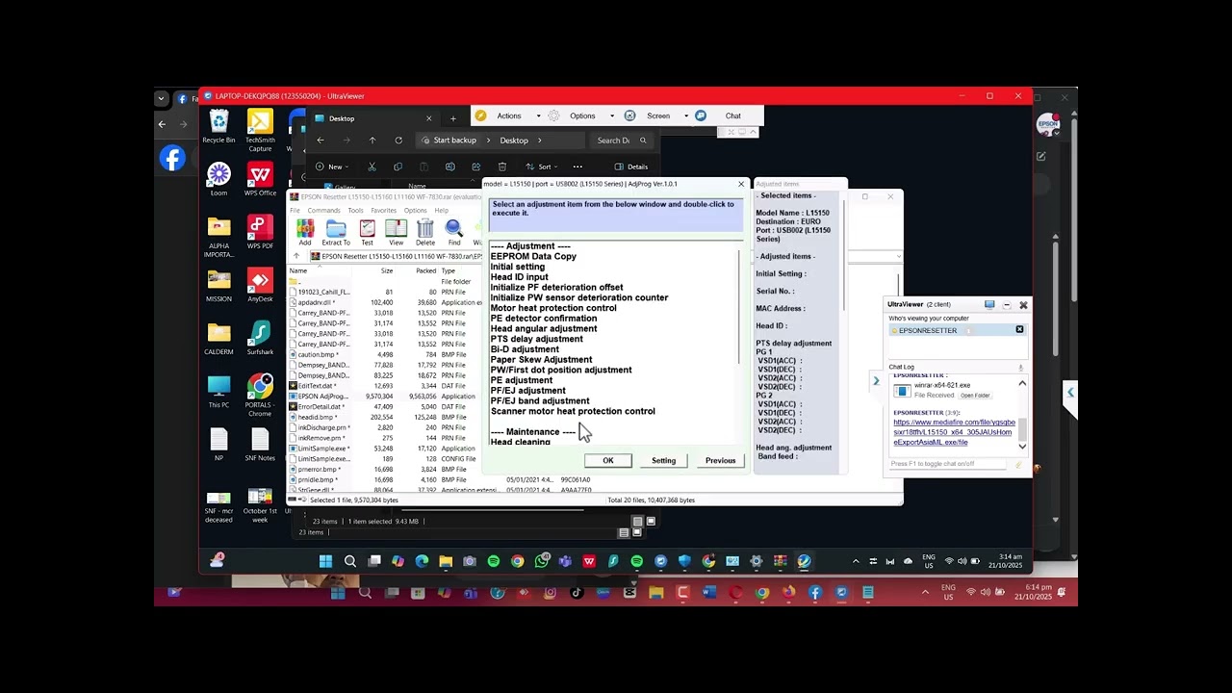Select Scanner motor heat protection control
Image resolution: width=1232 pixels, height=693 pixels.
(x=573, y=411)
